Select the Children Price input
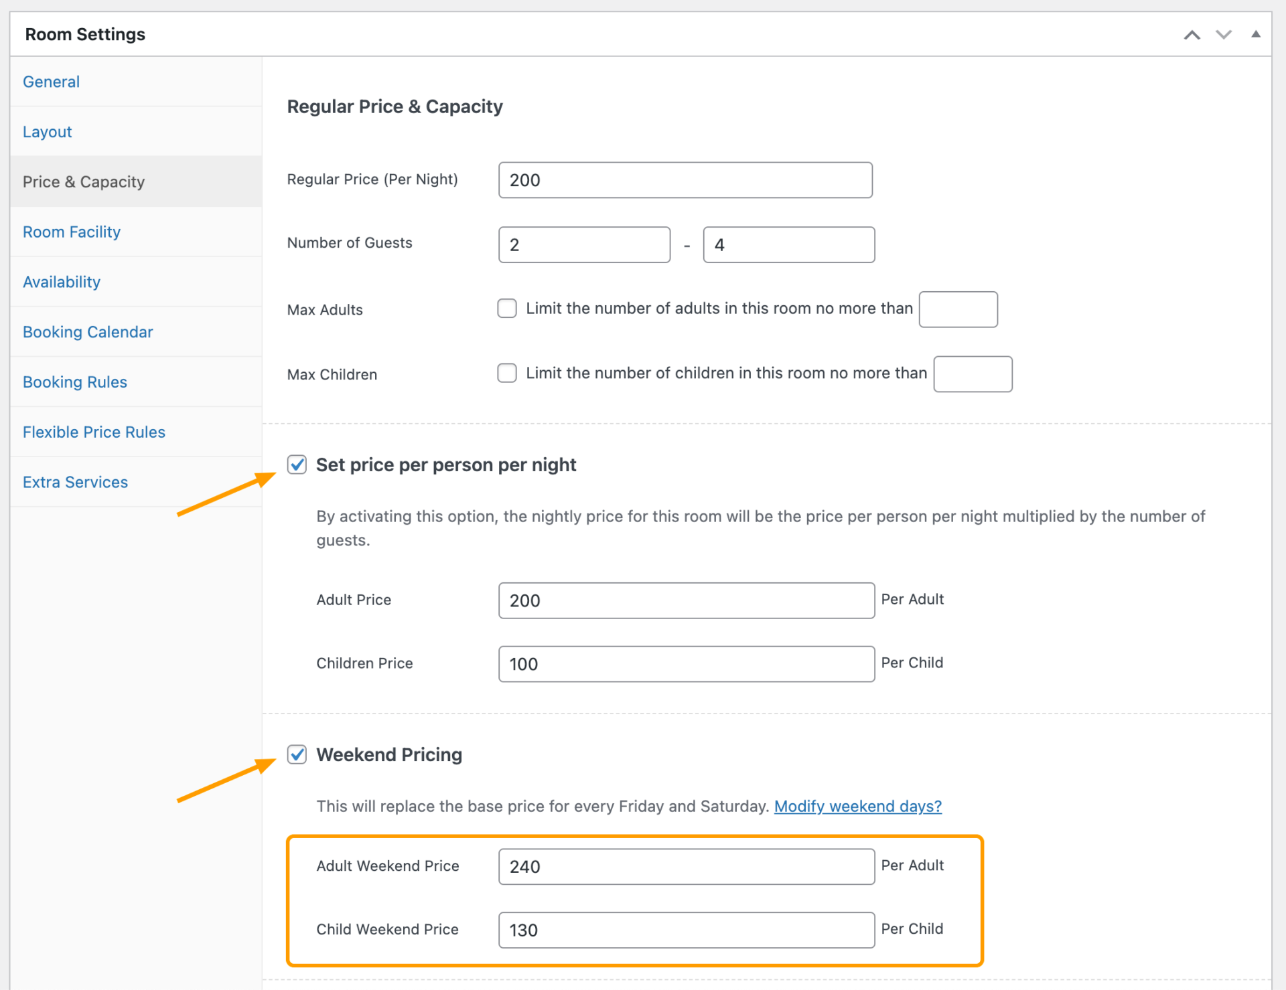1286x990 pixels. pyautogui.click(x=685, y=663)
